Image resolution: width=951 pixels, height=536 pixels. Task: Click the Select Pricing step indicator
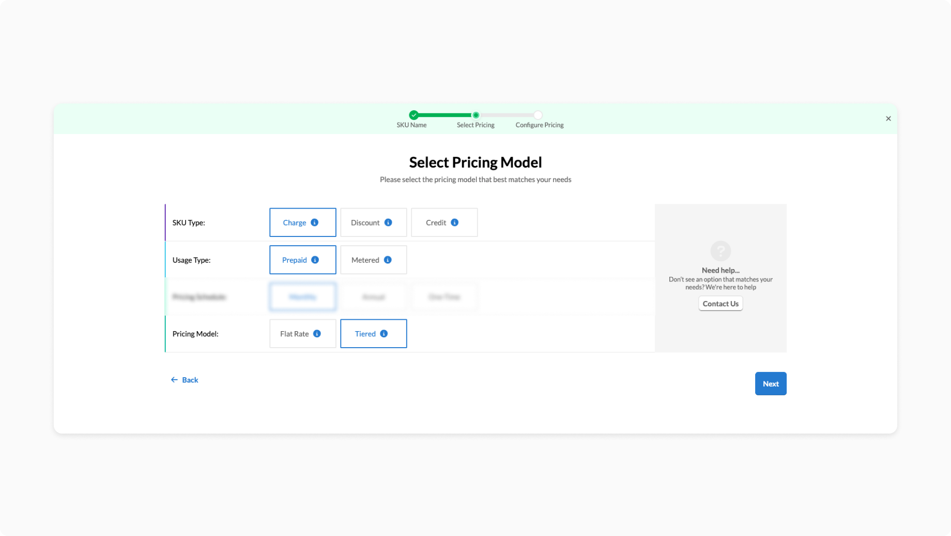pyautogui.click(x=476, y=115)
